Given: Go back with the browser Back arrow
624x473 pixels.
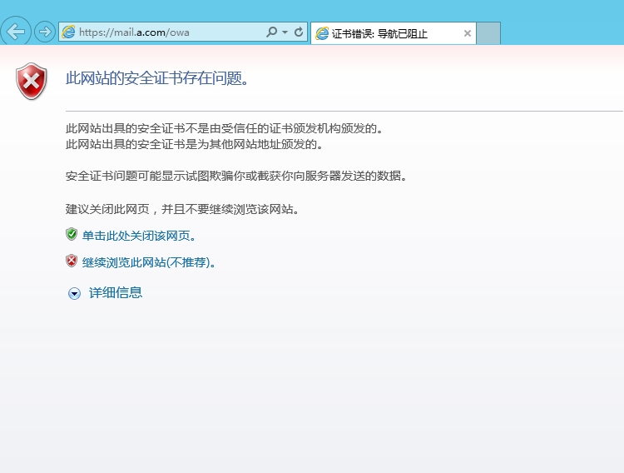Looking at the screenshot, I should coord(16,32).
